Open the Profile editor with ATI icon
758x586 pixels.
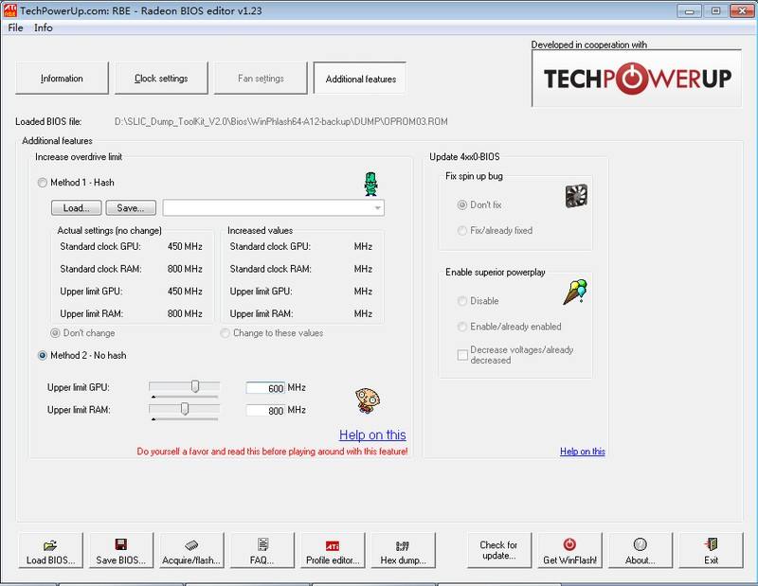point(333,551)
